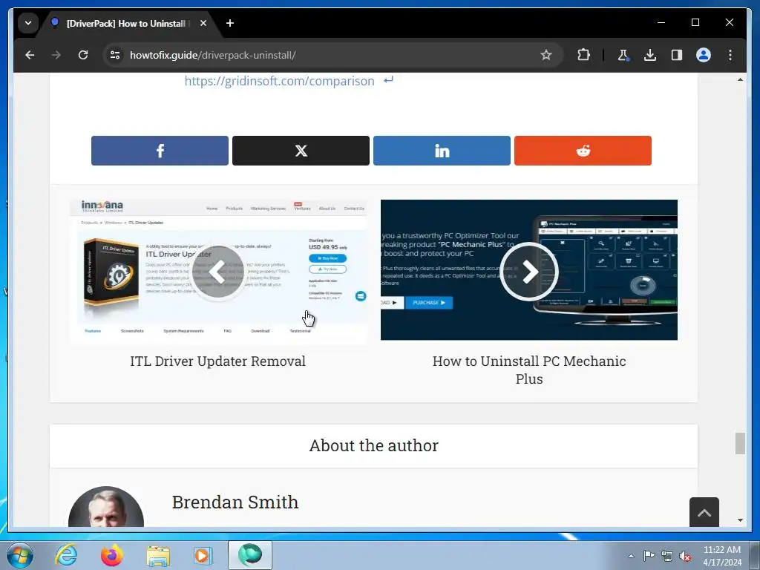
Task: Share the article on Reddit
Action: pyautogui.click(x=583, y=151)
